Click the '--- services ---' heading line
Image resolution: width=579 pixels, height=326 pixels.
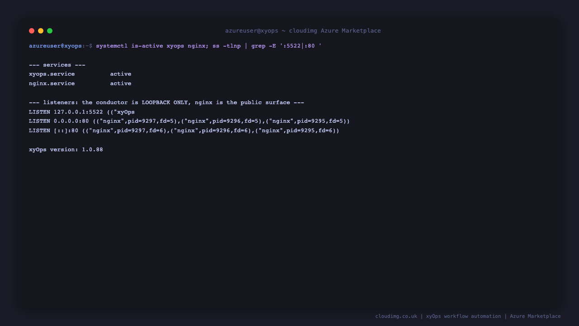coord(57,65)
